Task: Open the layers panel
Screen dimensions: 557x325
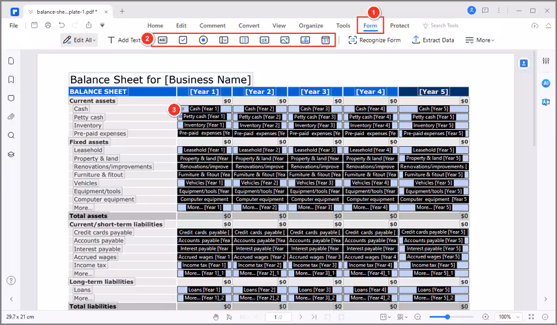Action: coord(11,154)
